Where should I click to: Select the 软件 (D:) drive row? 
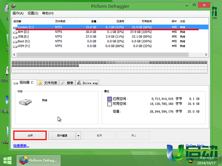[x=110, y=32]
